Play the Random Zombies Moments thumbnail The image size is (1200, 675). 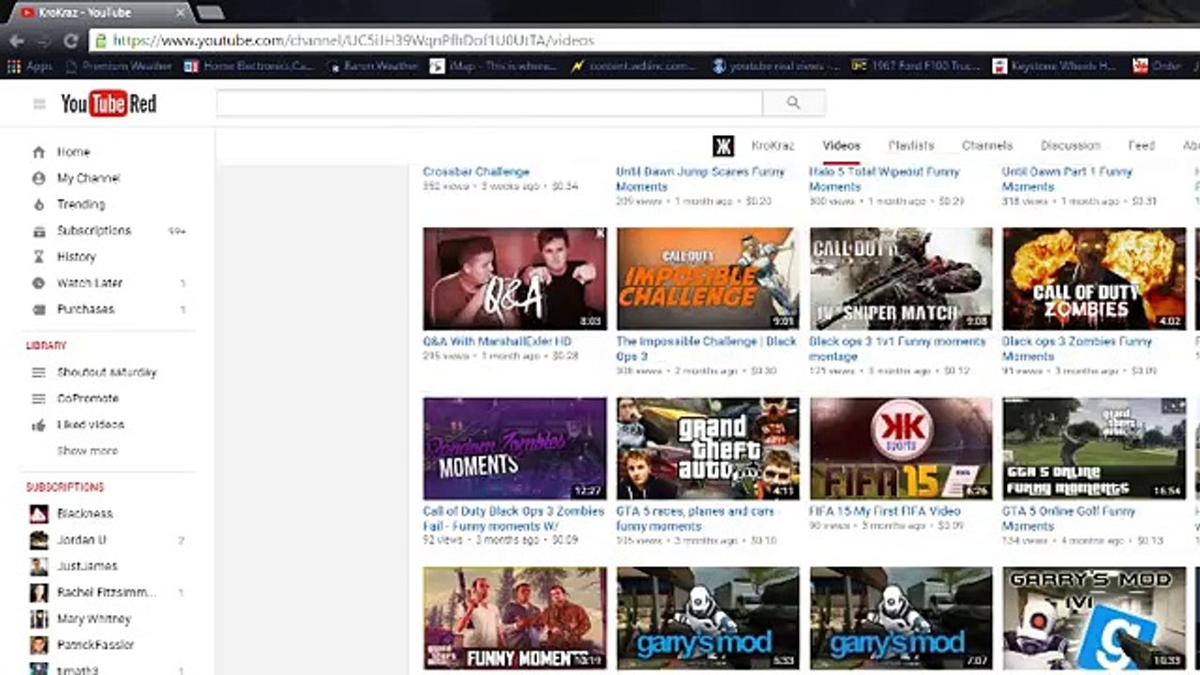click(x=515, y=448)
